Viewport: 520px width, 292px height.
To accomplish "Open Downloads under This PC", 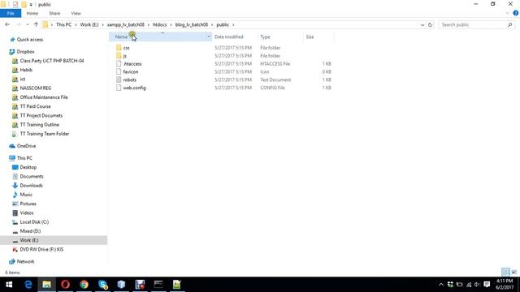I will coord(31,186).
